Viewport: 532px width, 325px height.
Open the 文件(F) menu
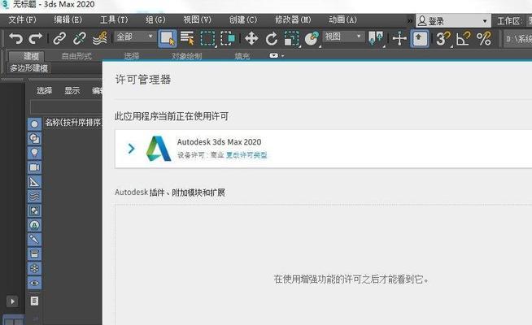tap(23, 19)
